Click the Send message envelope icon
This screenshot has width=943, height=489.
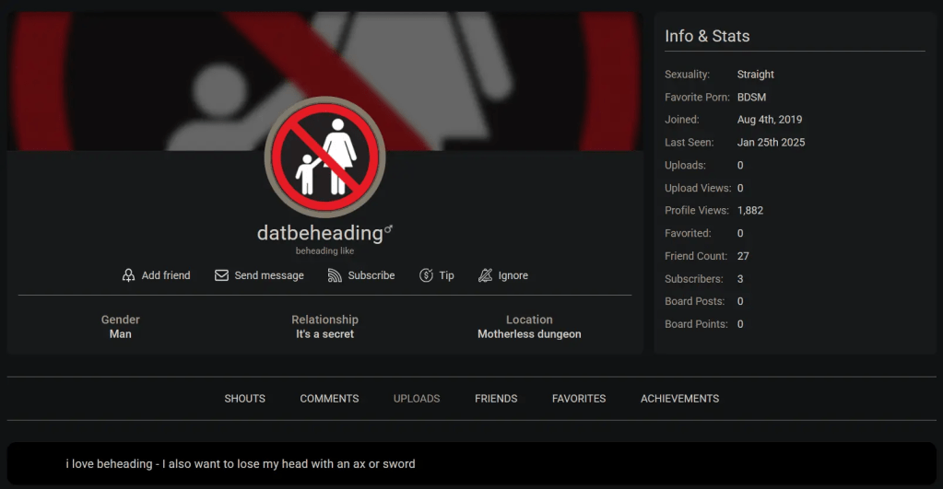click(x=221, y=275)
